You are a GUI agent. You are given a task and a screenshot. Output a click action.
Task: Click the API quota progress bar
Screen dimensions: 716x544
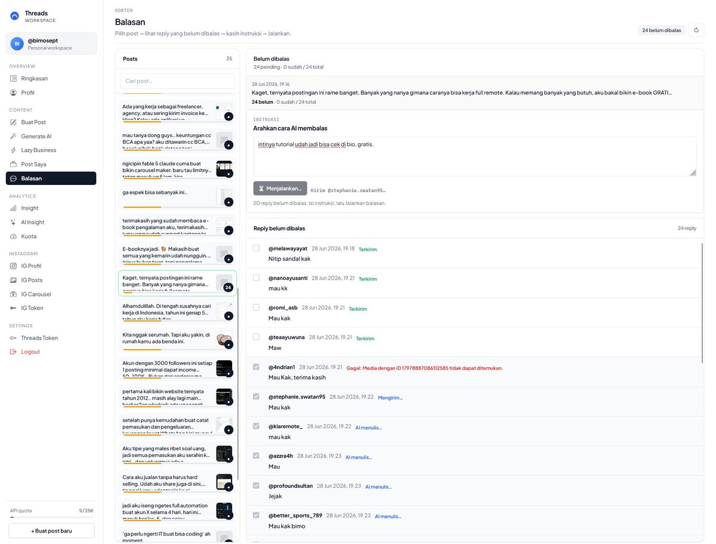pos(51,518)
